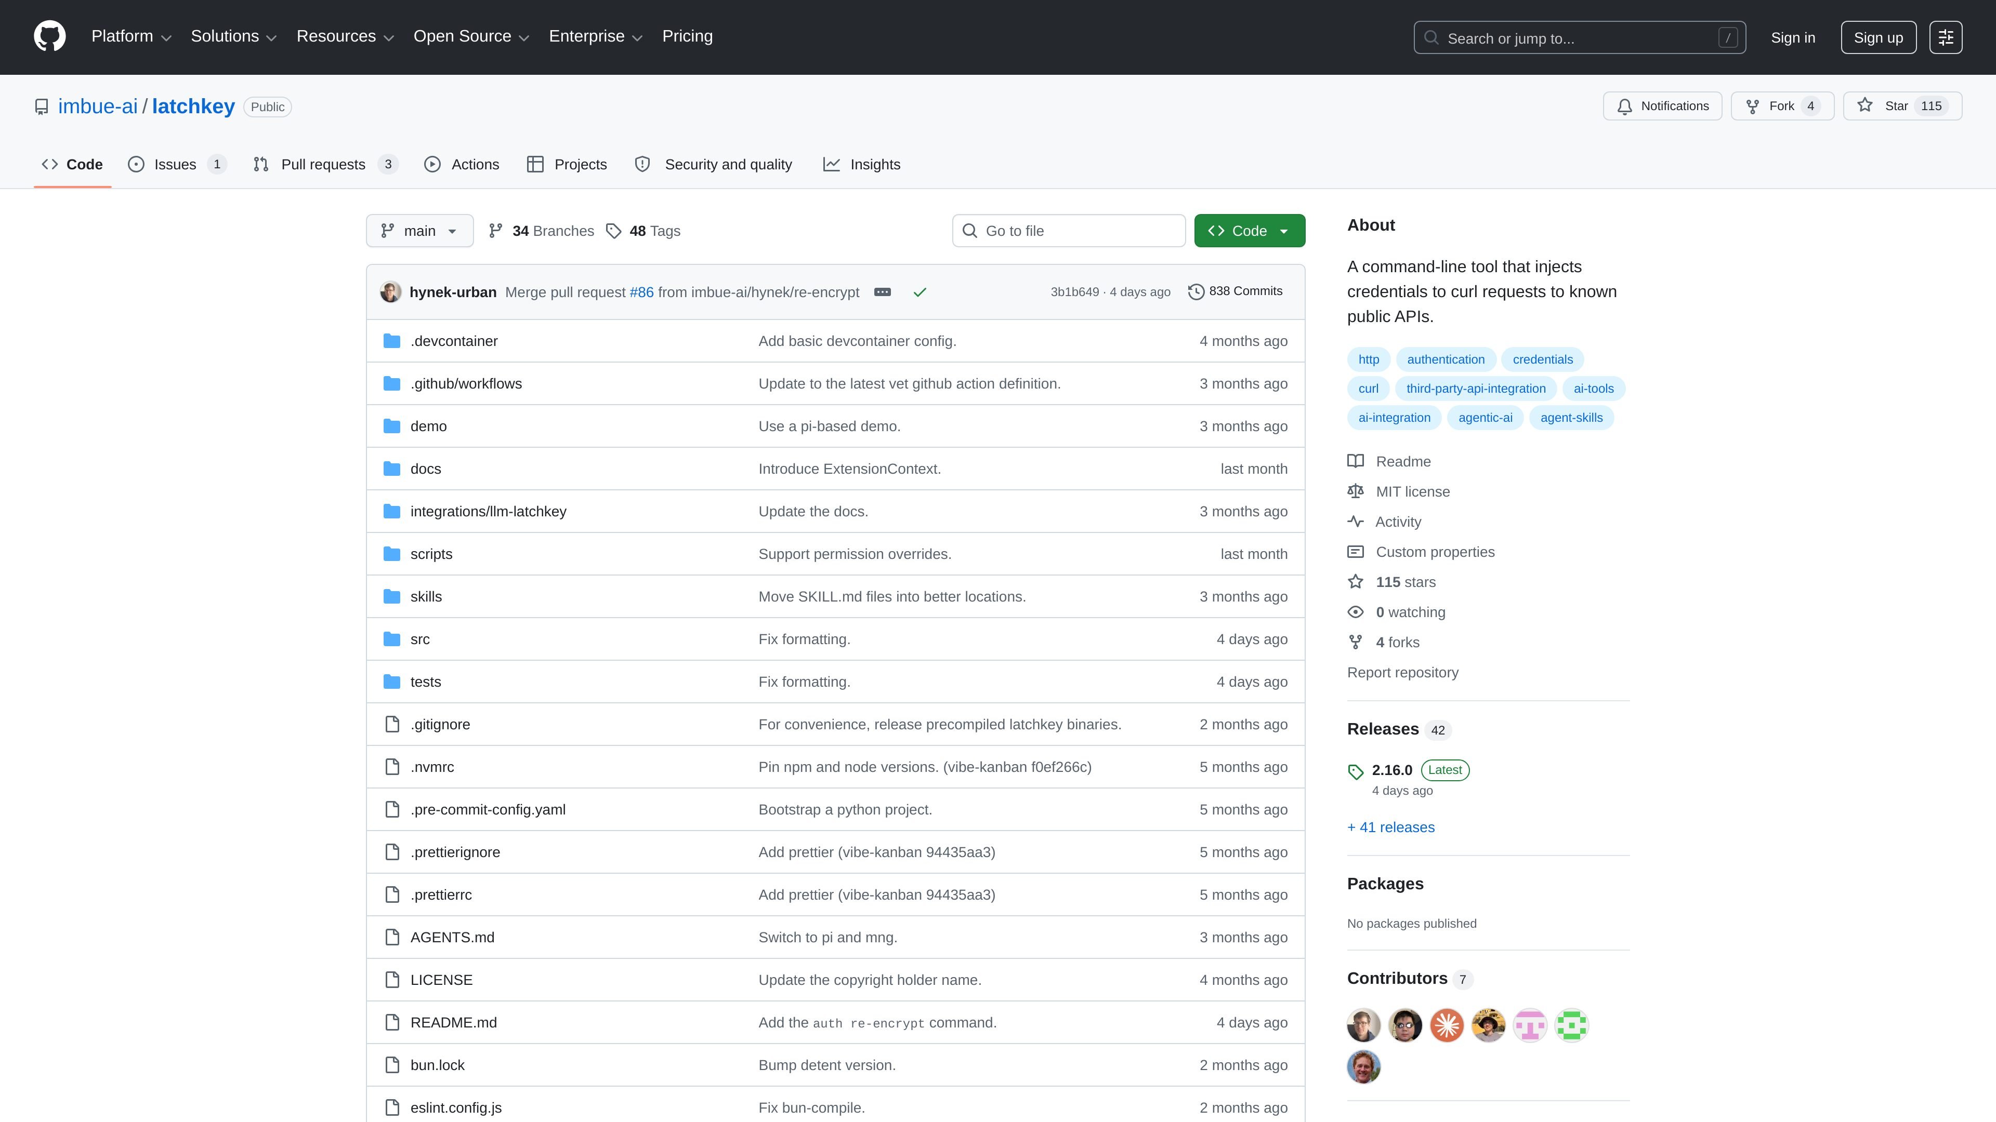The height and width of the screenshot is (1122, 1996).
Task: Open commit hash 3b1b649
Action: pos(1074,292)
